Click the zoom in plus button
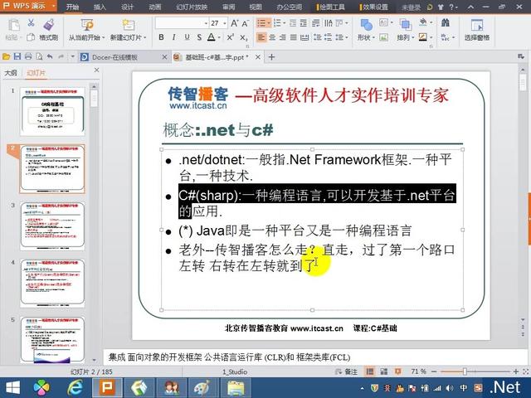This screenshot has width=531, height=398. [516, 371]
